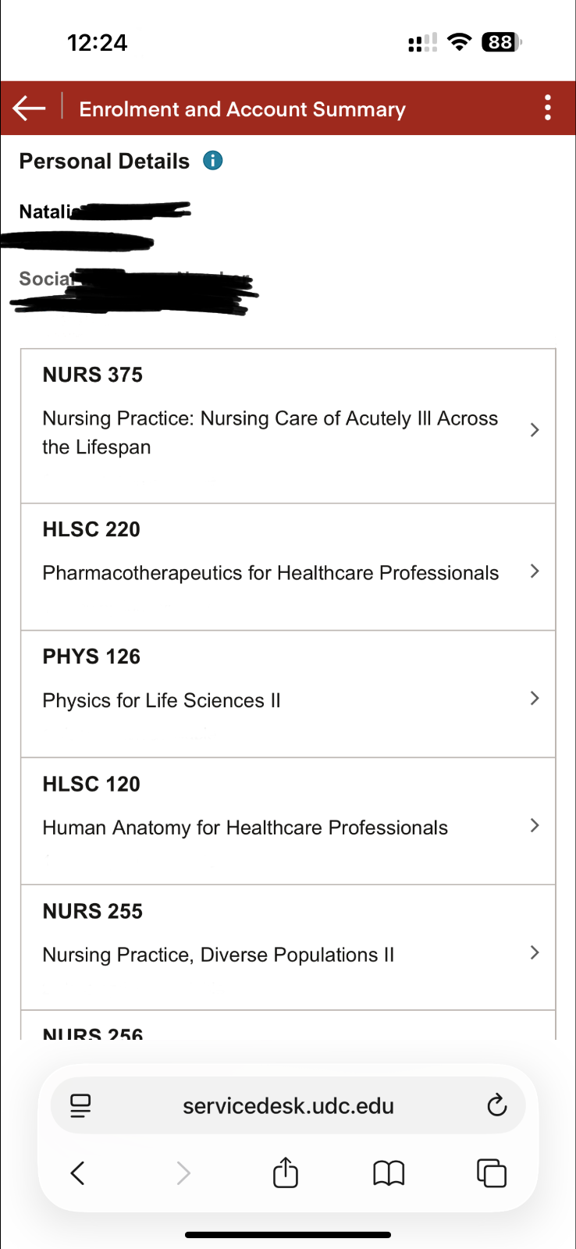Expand the NURS 255 course chevron
The height and width of the screenshot is (1249, 576).
(x=535, y=952)
